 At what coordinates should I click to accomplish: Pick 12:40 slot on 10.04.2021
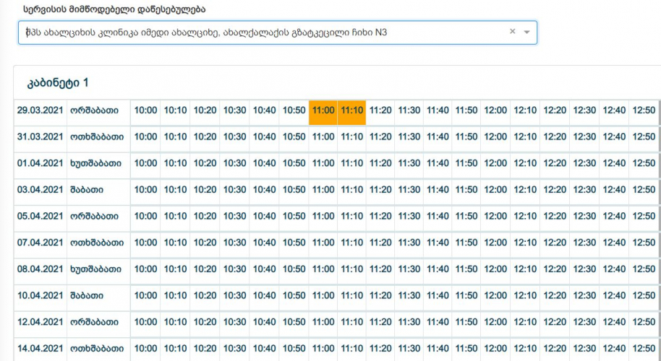click(x=614, y=295)
